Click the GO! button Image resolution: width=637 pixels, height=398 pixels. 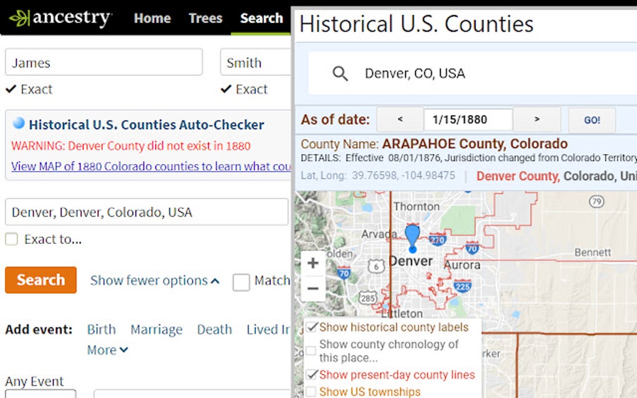(x=592, y=120)
